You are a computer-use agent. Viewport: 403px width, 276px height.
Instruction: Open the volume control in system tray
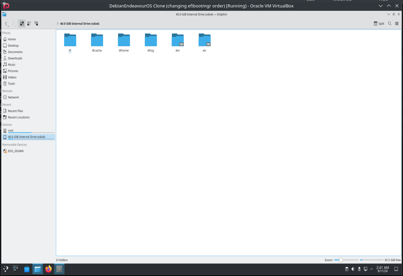tap(353, 269)
